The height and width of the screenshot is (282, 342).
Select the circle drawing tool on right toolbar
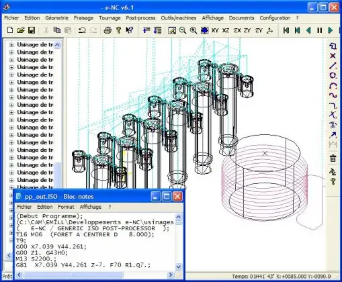[x=333, y=75]
